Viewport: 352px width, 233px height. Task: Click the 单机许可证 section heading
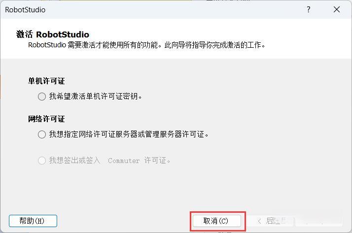click(x=46, y=81)
